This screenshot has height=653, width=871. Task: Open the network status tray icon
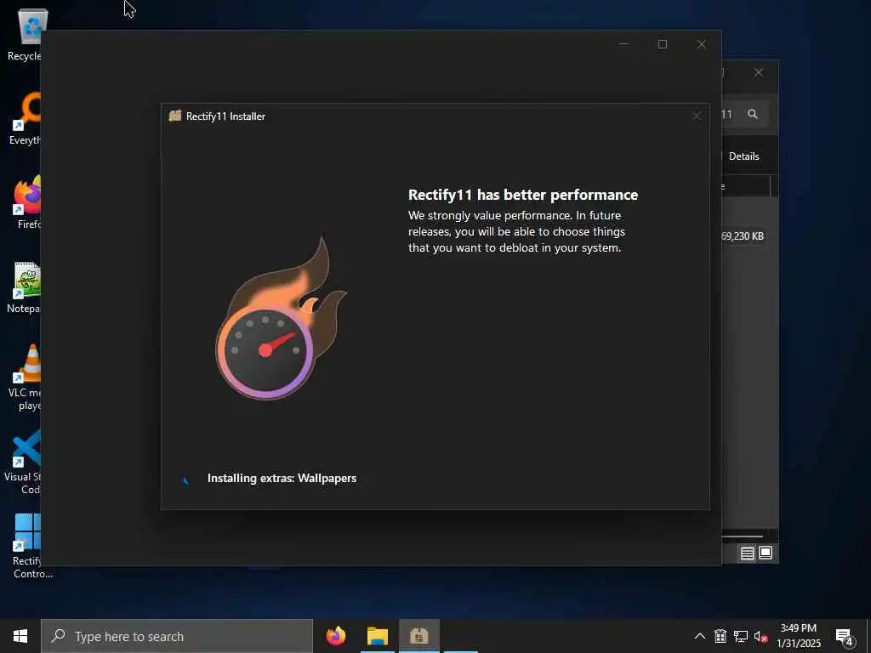tap(741, 636)
